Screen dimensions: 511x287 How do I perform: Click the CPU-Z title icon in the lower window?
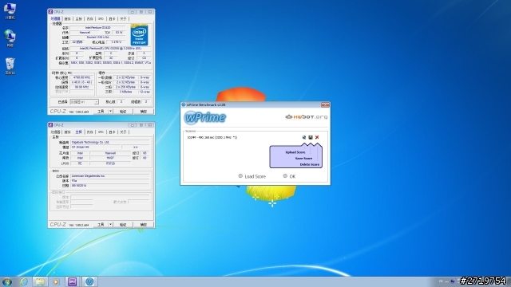(x=50, y=125)
